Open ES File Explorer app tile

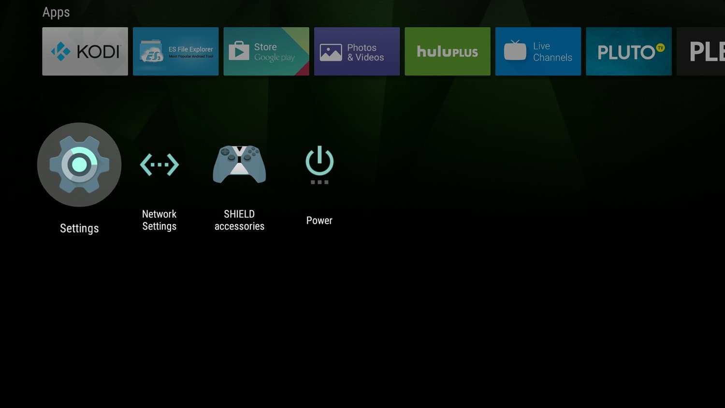pos(175,51)
